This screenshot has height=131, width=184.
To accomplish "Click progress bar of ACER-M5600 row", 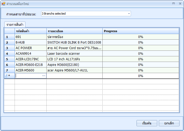I will 141,70.
